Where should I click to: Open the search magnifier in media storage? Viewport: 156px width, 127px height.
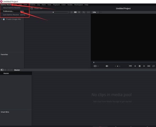coord(84,12)
